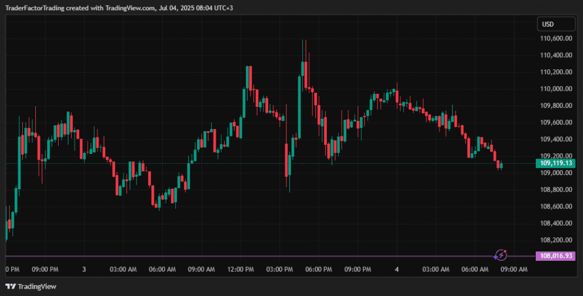Click the USD currency selector button
583x296 pixels.
556,24
